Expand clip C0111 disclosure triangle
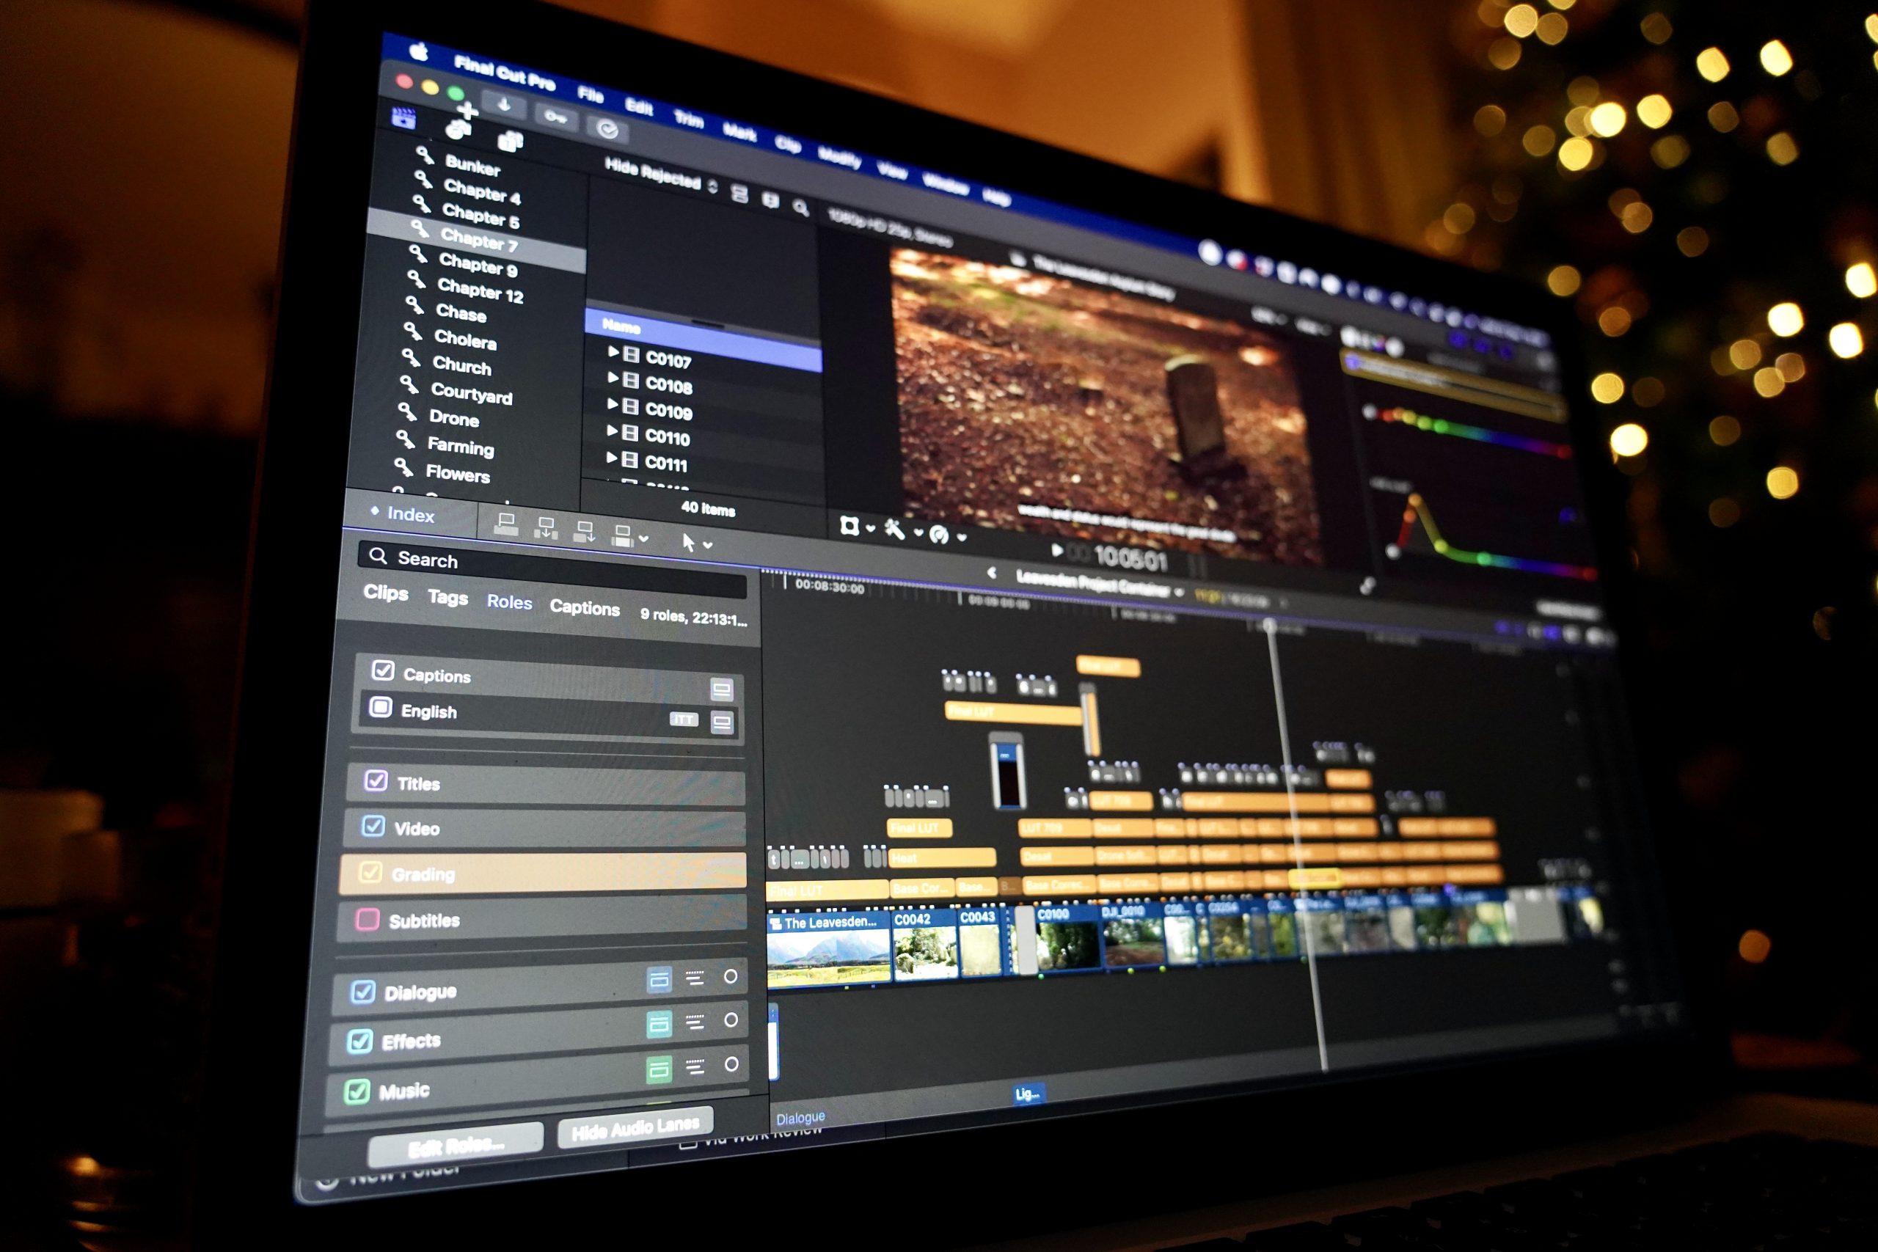1878x1252 pixels. [x=612, y=458]
